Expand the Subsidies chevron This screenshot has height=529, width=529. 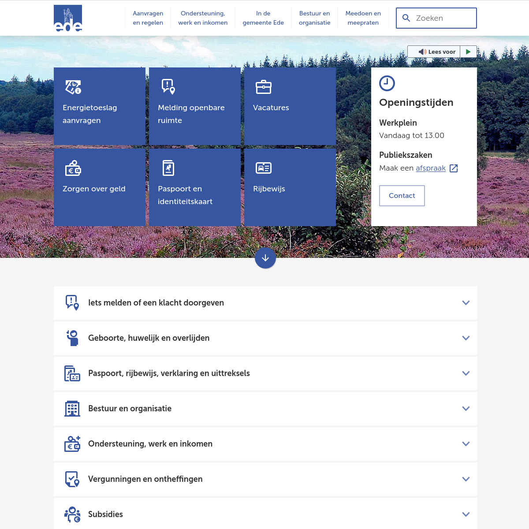pos(466,514)
